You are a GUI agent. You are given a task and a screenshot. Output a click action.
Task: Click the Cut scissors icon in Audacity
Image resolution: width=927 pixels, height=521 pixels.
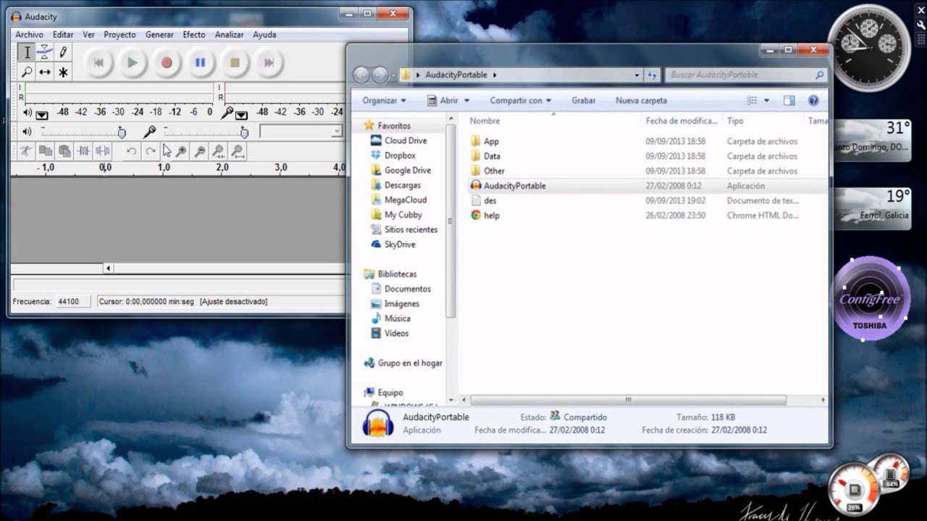point(25,151)
